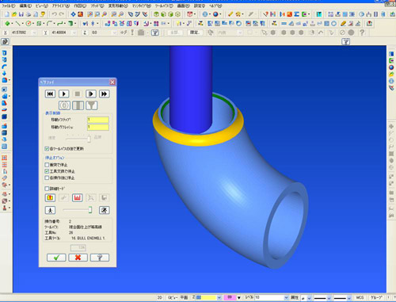Click the undo arrow icon
The height and width of the screenshot is (302, 396).
54,14
